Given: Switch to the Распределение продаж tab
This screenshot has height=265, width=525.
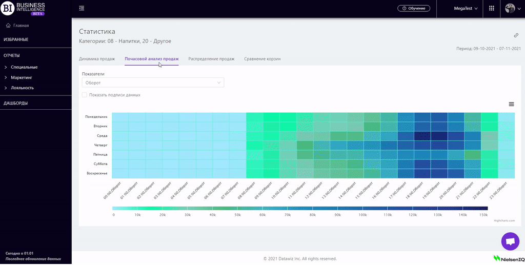Looking at the screenshot, I should 211,59.
